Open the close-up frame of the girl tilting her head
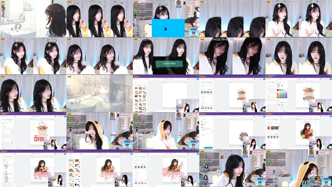The image size is (332, 187). pyautogui.click(x=232, y=56)
